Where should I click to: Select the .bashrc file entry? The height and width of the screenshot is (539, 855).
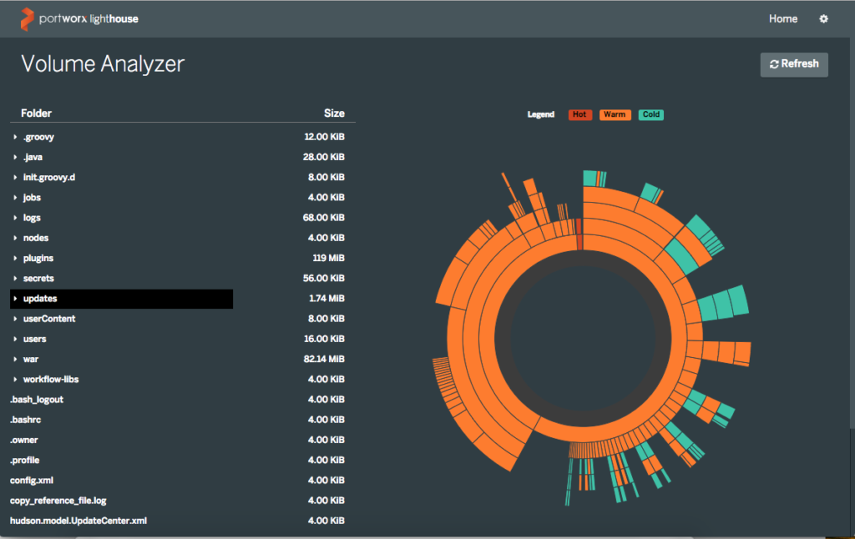(25, 420)
